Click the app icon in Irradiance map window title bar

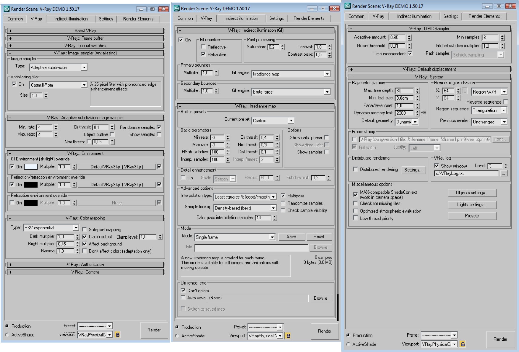click(177, 8)
